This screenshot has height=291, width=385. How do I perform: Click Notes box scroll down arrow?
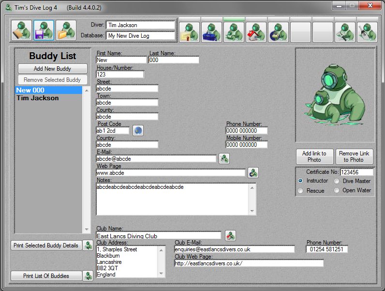pos(252,211)
